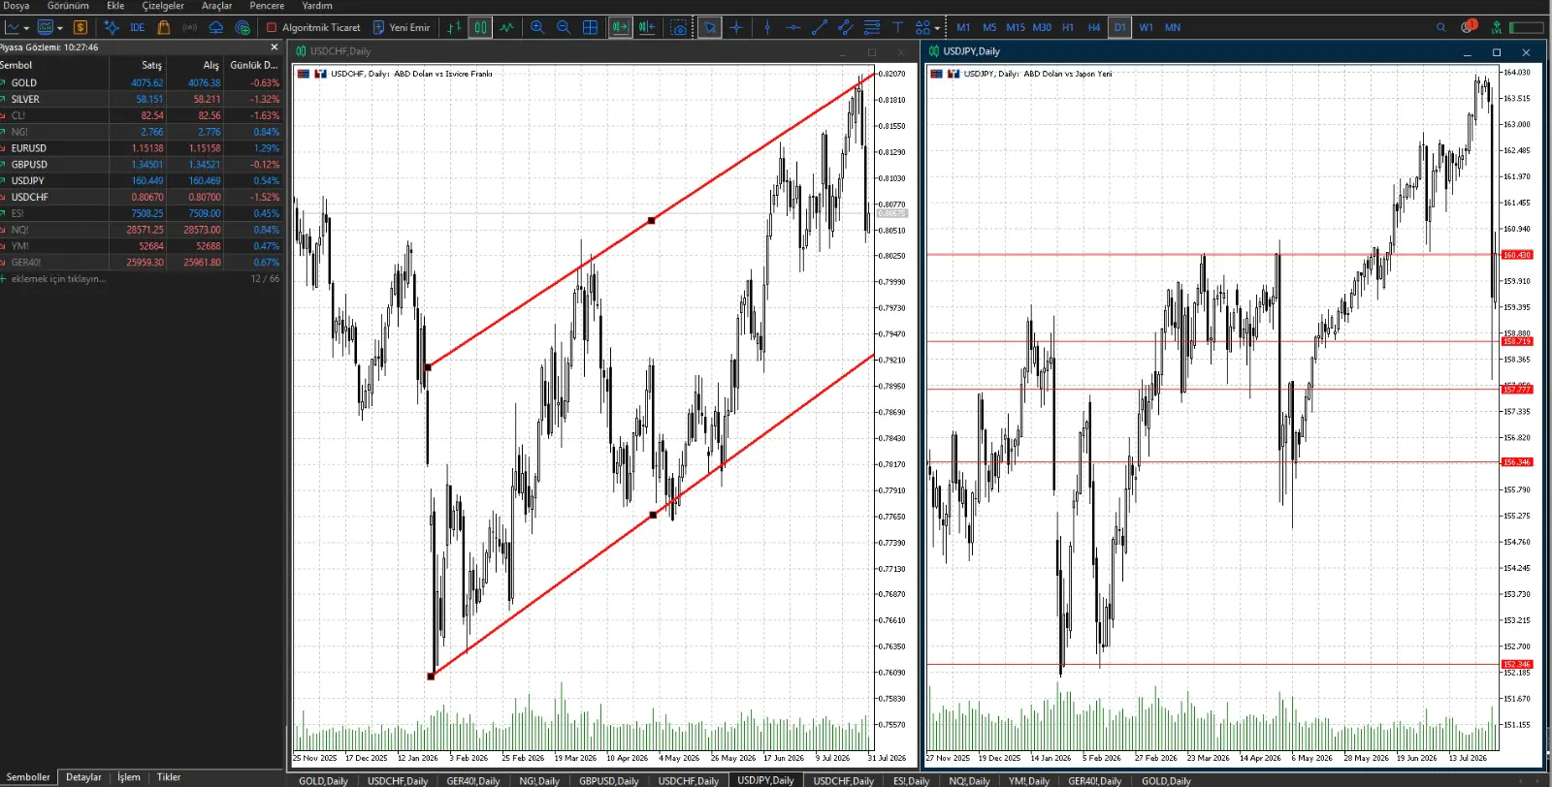Click the blue sparkle toolbar icon
The height and width of the screenshot is (787, 1552).
click(112, 27)
